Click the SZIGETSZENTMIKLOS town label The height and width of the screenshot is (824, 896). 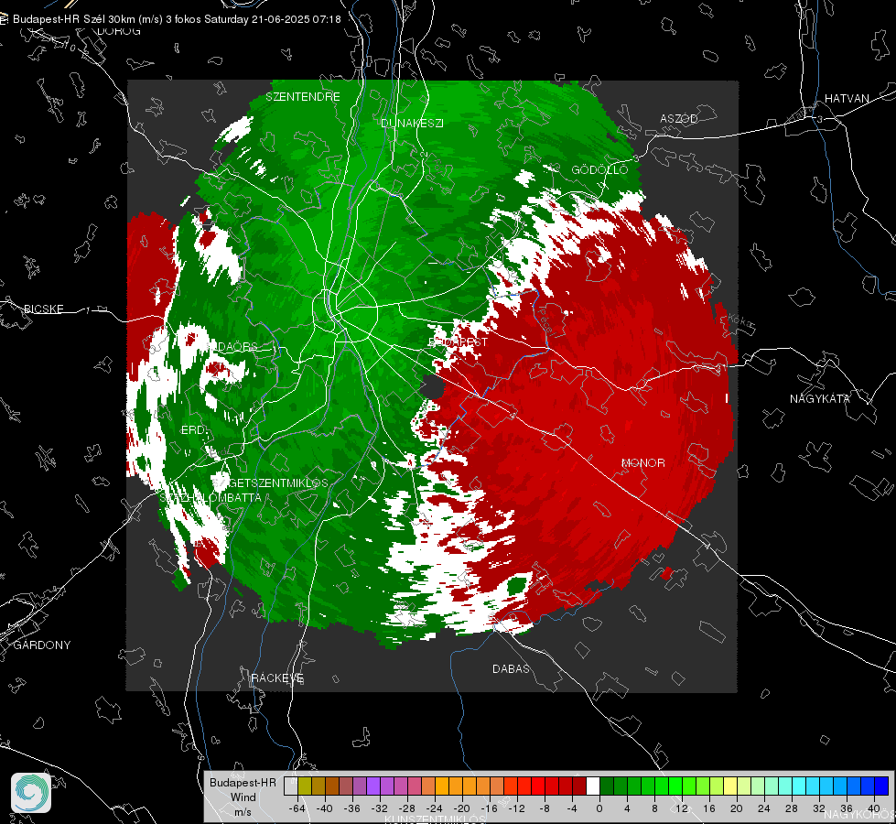(270, 482)
